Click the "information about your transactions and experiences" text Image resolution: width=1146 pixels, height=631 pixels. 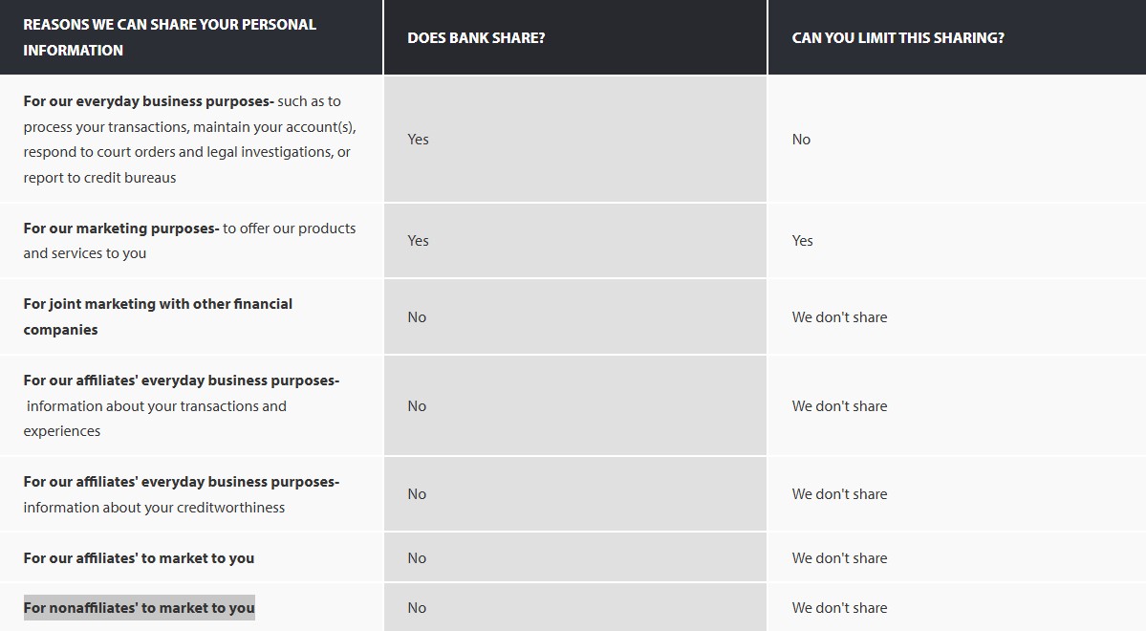[156, 419]
